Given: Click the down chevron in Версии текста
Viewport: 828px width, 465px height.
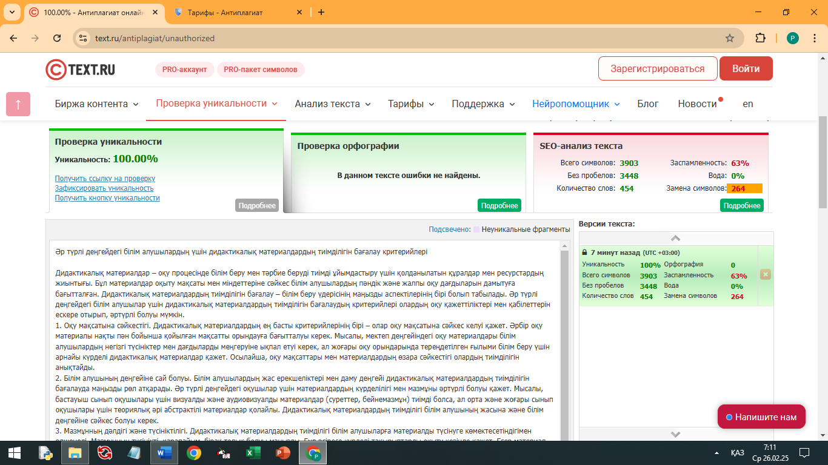Looking at the screenshot, I should click(x=676, y=434).
